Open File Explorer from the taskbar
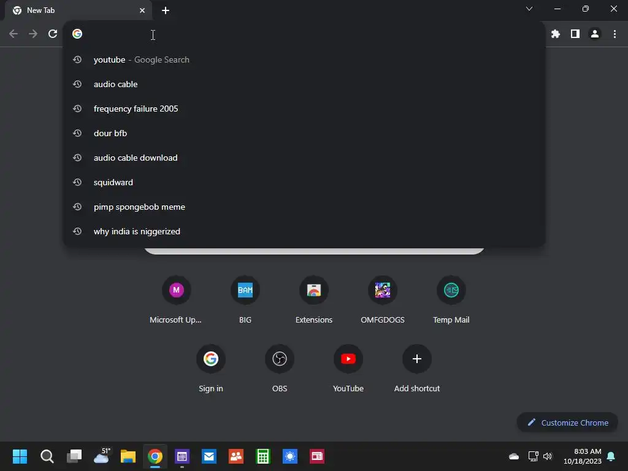Viewport: 628px width, 471px height. coord(128,456)
